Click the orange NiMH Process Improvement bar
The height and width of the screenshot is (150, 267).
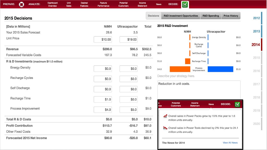tap(180, 69)
